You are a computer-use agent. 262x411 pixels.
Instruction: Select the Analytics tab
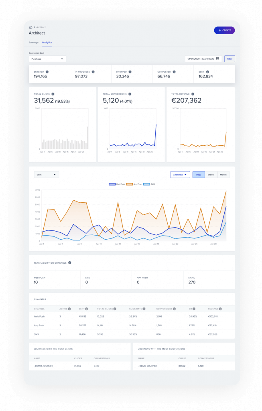click(47, 42)
